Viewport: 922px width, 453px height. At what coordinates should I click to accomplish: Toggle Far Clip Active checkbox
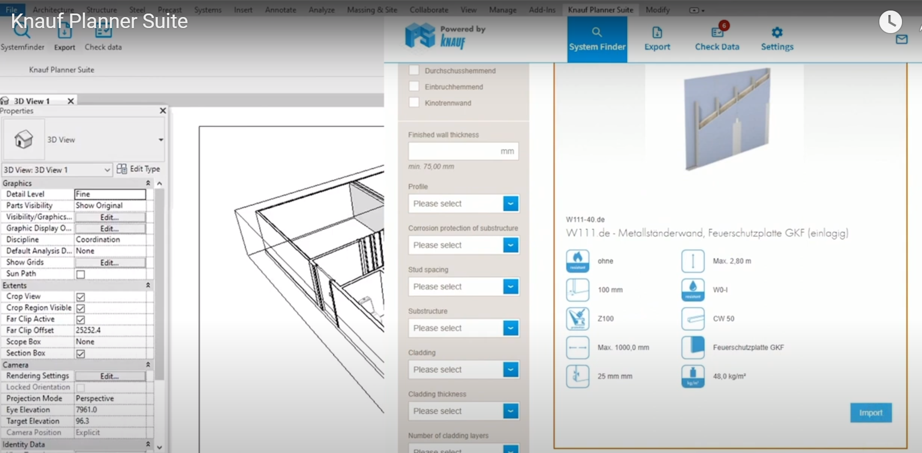(80, 320)
